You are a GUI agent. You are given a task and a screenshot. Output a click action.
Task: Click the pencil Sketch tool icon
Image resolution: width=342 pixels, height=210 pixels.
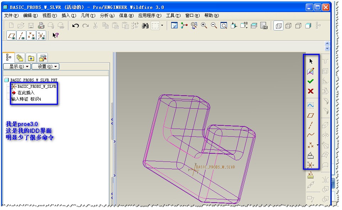311,71
